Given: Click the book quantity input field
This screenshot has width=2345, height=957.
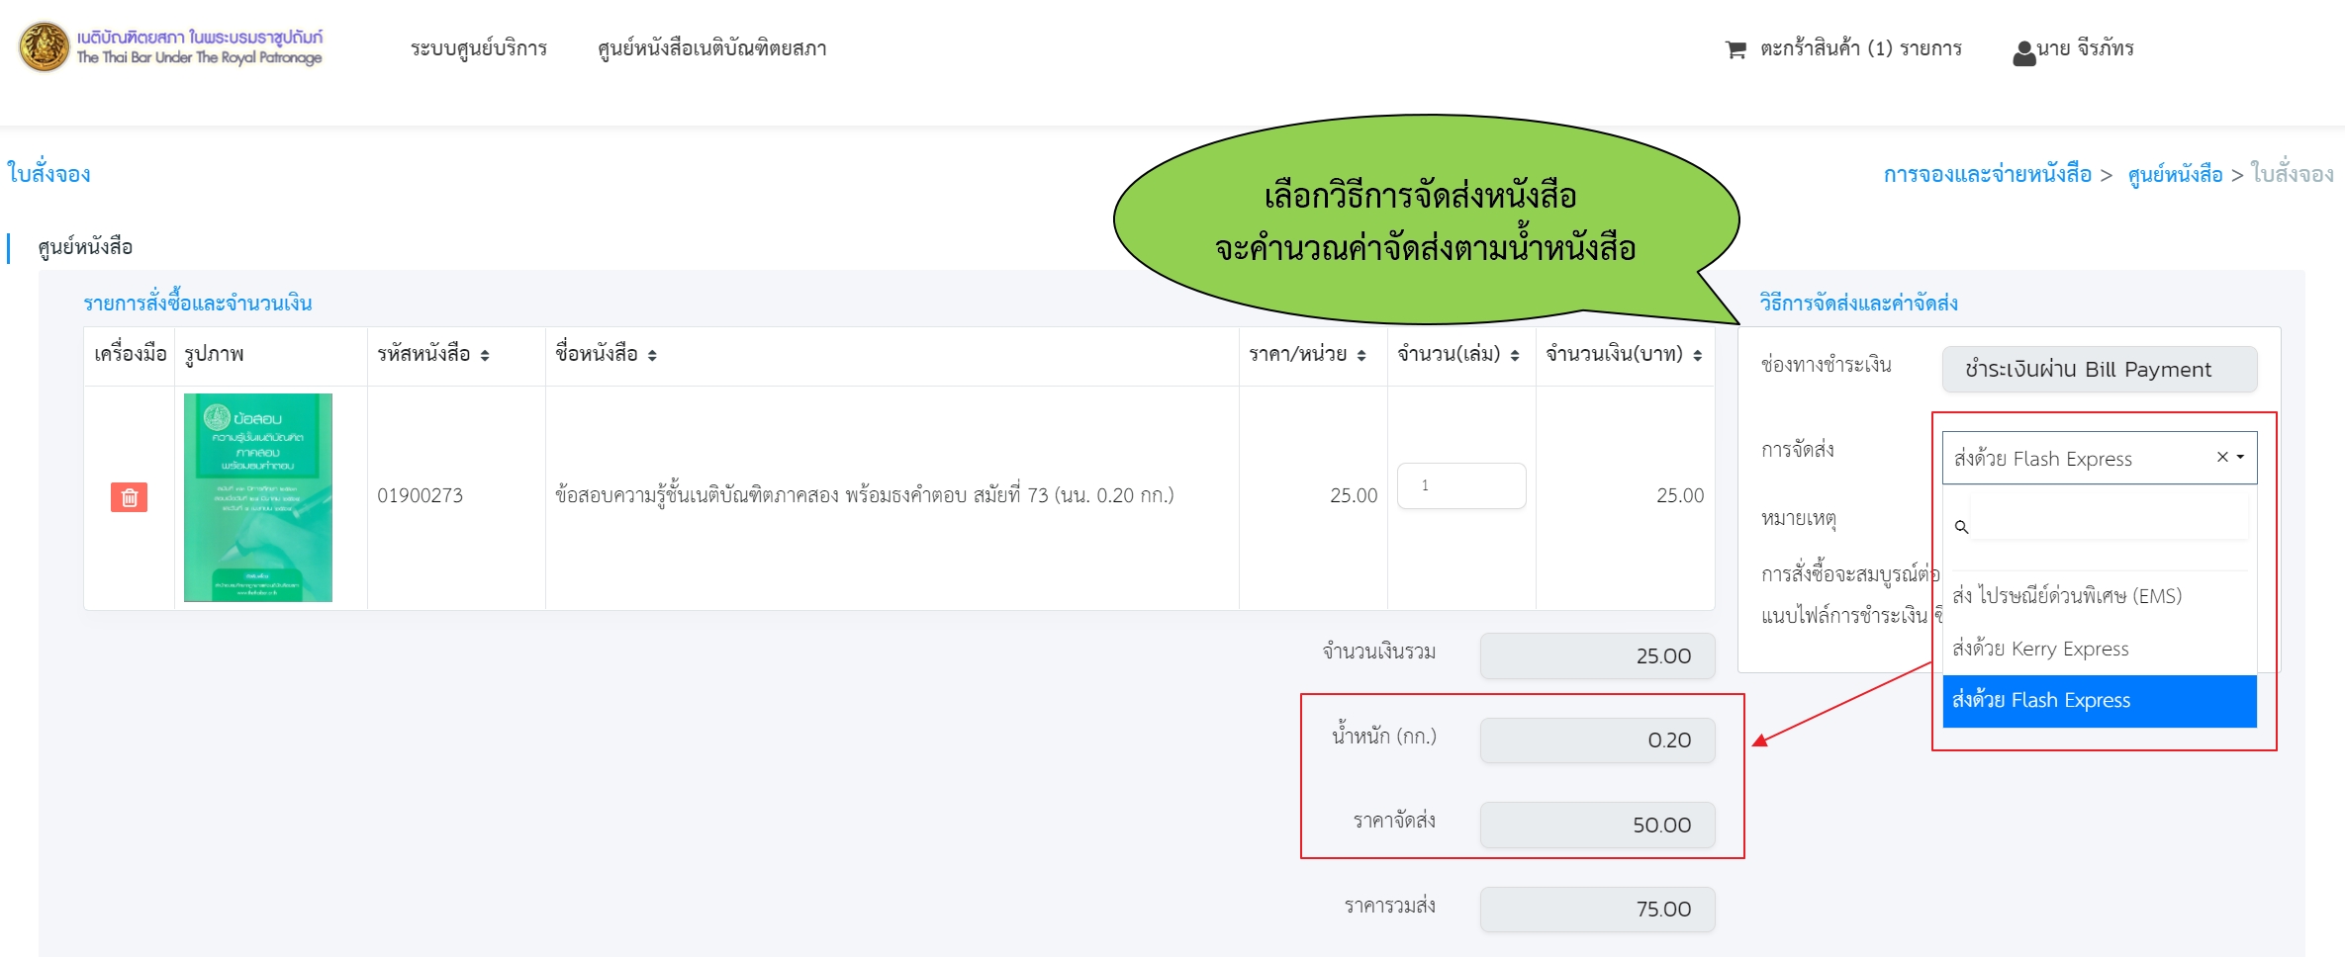Looking at the screenshot, I should [1460, 486].
